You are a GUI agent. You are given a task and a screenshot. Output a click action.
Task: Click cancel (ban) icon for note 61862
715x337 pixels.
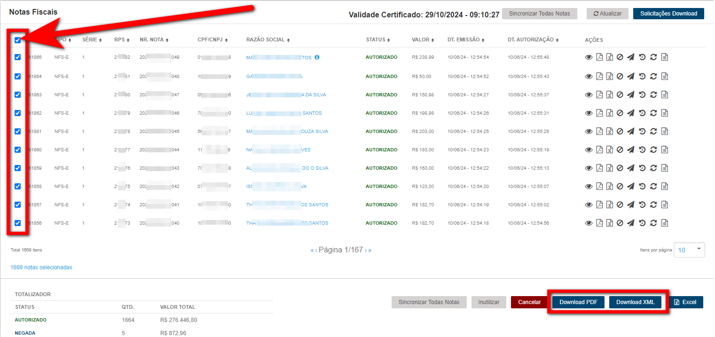coord(620,113)
